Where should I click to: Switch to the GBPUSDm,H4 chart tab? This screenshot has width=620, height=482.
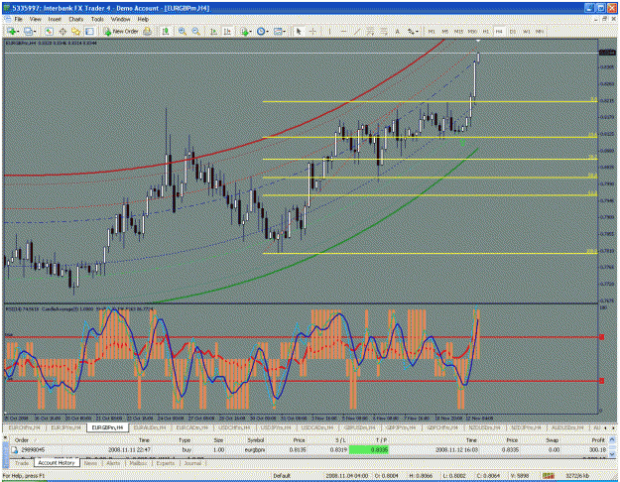(361, 427)
